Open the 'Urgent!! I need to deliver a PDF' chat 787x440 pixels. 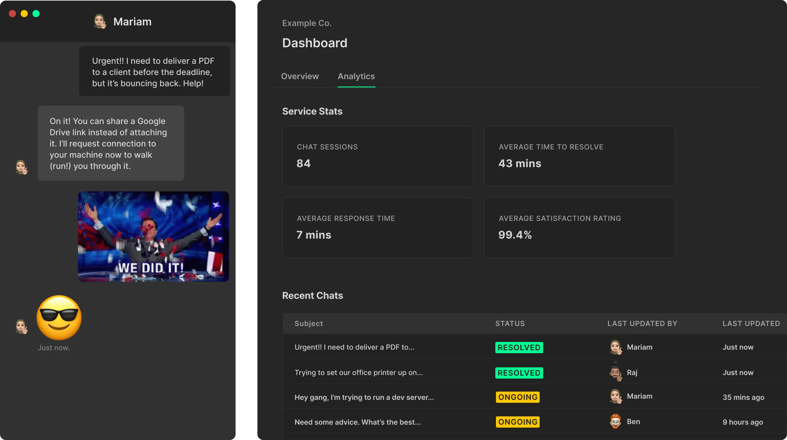354,347
